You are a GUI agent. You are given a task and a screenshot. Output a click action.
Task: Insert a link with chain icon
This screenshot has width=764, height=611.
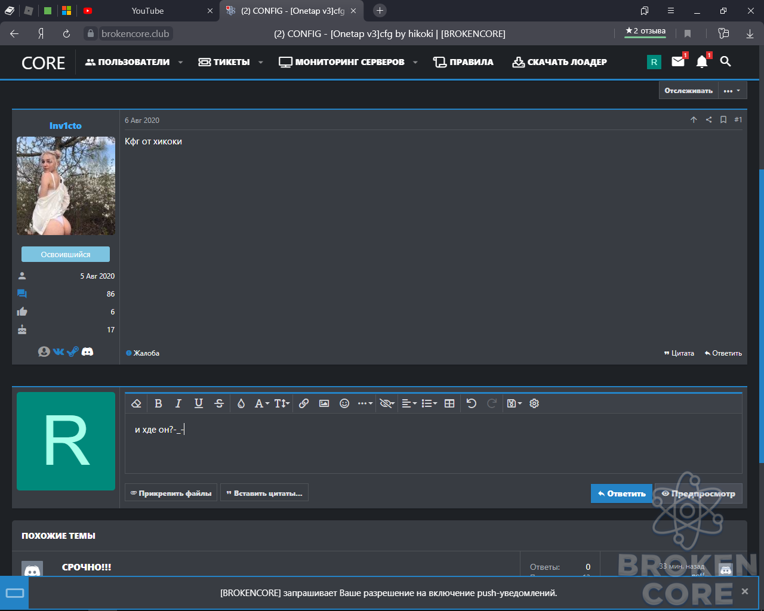point(304,403)
